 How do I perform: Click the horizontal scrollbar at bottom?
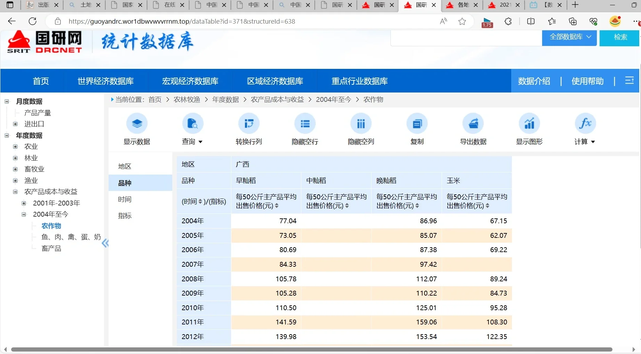click(x=311, y=349)
